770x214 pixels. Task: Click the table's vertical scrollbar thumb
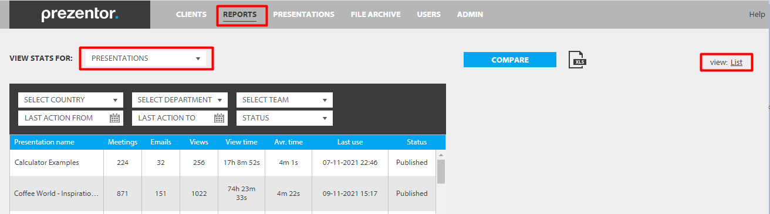pos(441,171)
